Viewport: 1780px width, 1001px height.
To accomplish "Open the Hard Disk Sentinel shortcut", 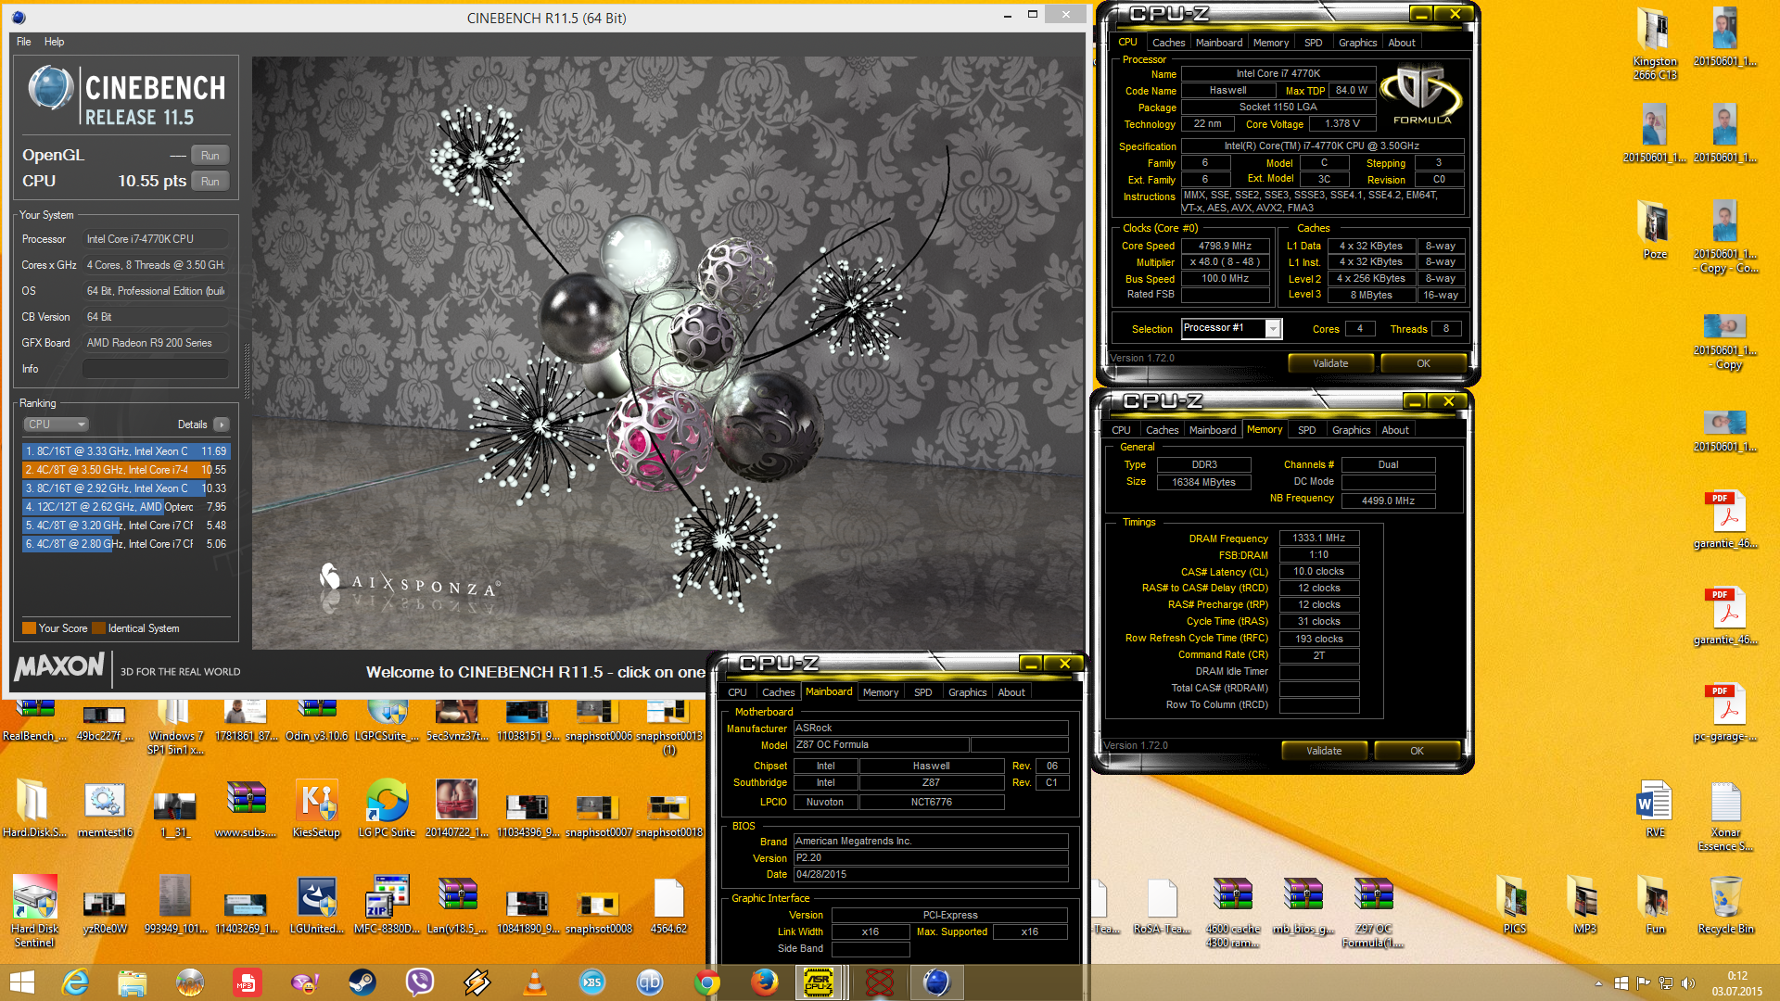I will pos(34,911).
